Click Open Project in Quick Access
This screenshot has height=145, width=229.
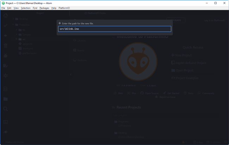pyautogui.click(x=182, y=70)
